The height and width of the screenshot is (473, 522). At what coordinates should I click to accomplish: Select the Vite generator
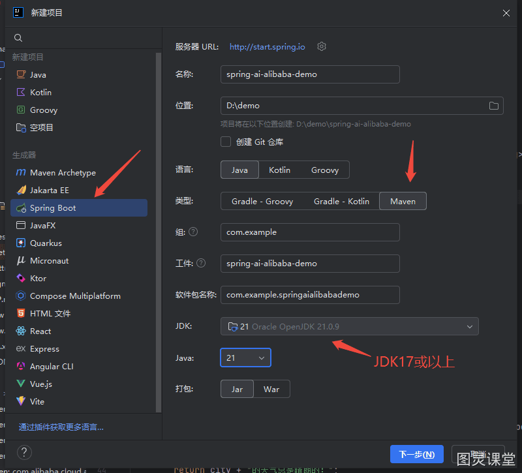point(79,402)
